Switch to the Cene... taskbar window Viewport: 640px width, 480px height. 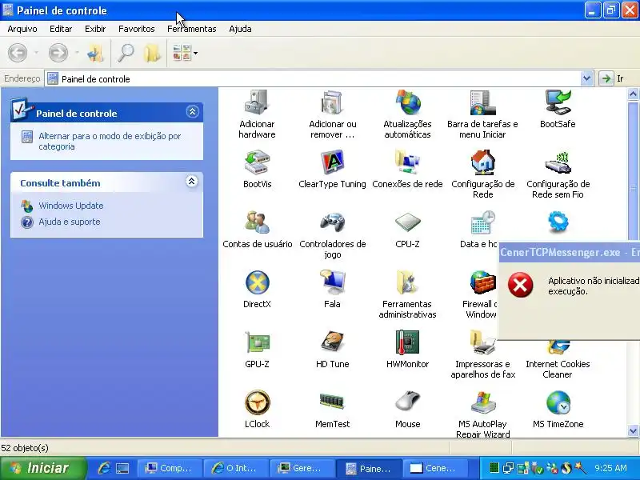click(434, 468)
